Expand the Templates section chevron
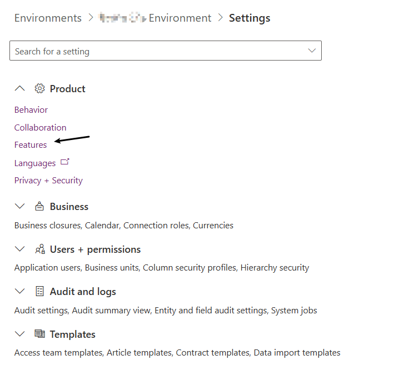 tap(20, 334)
